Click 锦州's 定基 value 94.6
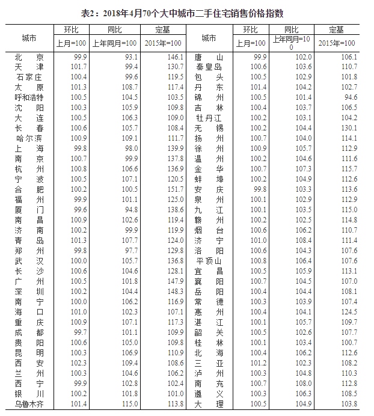 [x=351, y=97]
